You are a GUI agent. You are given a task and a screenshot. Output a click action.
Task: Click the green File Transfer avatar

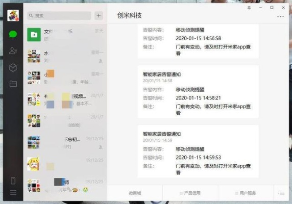pos(34,35)
